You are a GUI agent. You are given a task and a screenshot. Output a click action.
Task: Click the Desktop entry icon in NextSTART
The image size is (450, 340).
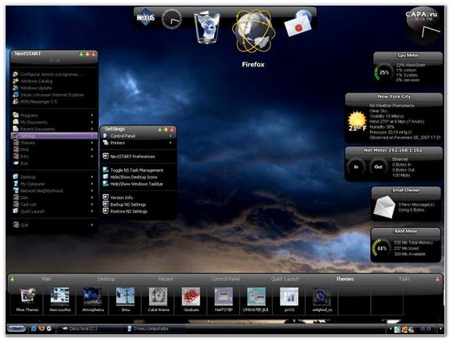(x=16, y=177)
